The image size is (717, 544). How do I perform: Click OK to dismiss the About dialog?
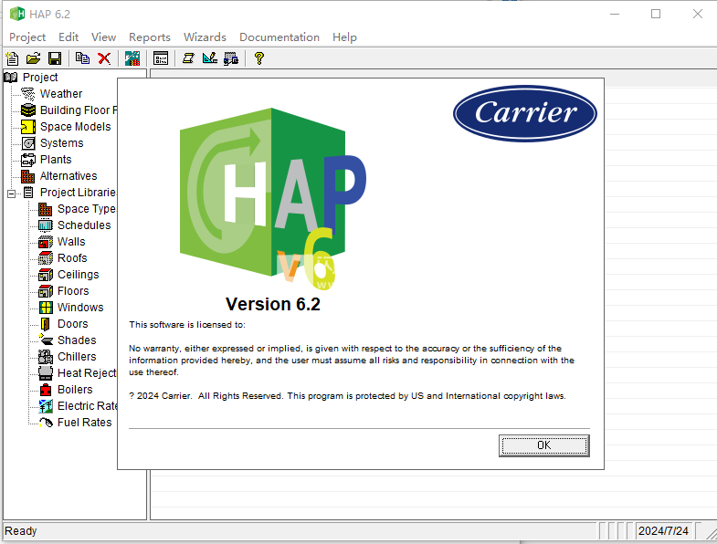(x=543, y=445)
